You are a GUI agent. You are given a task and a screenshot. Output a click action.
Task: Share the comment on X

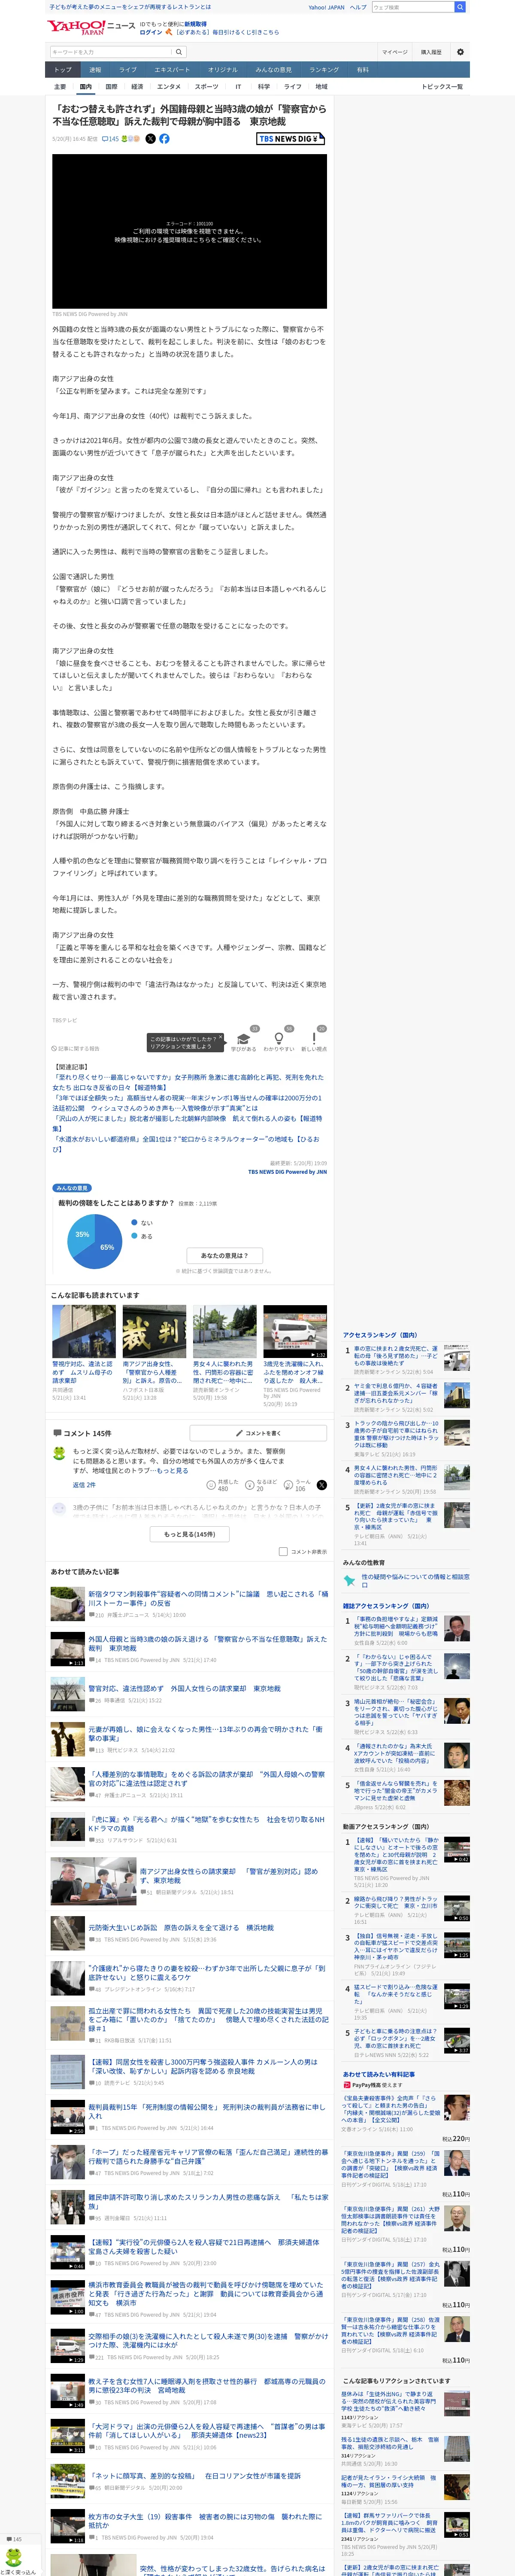coord(322,1485)
